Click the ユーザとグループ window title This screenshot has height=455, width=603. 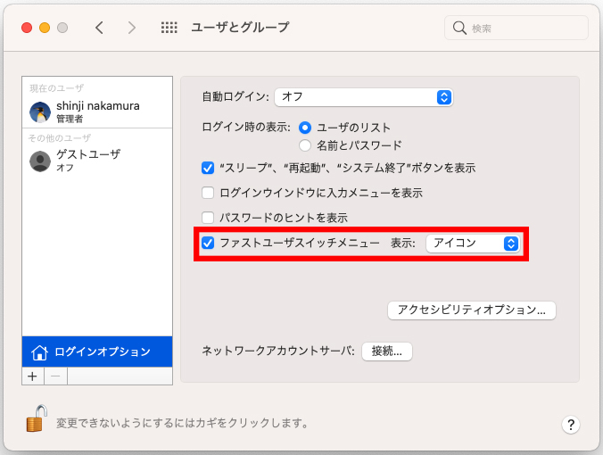click(x=240, y=28)
